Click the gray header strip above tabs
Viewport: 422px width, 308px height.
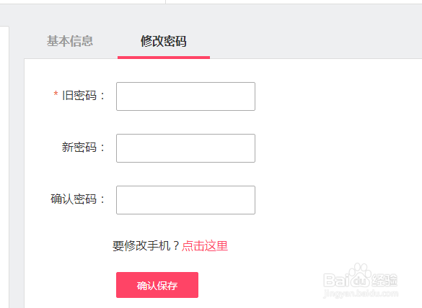(x=211, y=15)
